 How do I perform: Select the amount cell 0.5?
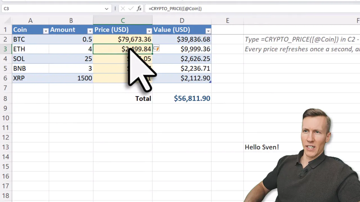tap(71, 39)
